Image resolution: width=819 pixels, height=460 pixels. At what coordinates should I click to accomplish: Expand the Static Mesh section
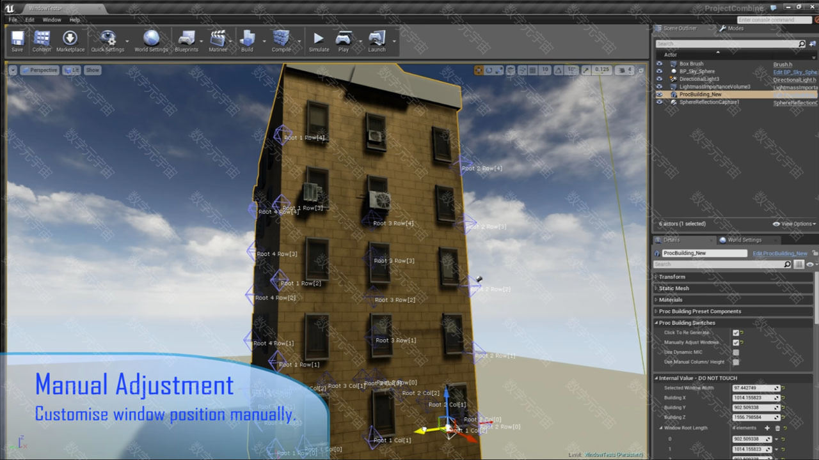point(734,288)
